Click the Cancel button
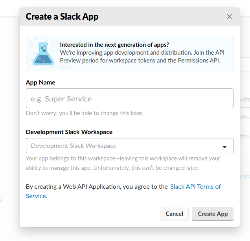The width and height of the screenshot is (250, 241). coord(174,214)
